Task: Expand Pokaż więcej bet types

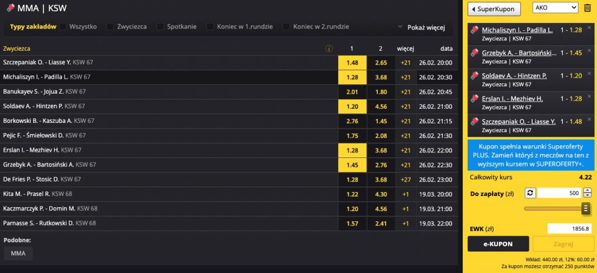Action: (421, 27)
